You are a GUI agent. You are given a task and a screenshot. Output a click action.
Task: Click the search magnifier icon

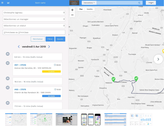(x=139, y=3)
